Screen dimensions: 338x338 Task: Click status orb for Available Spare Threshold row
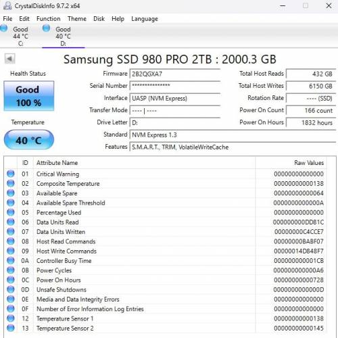[x=11, y=203]
